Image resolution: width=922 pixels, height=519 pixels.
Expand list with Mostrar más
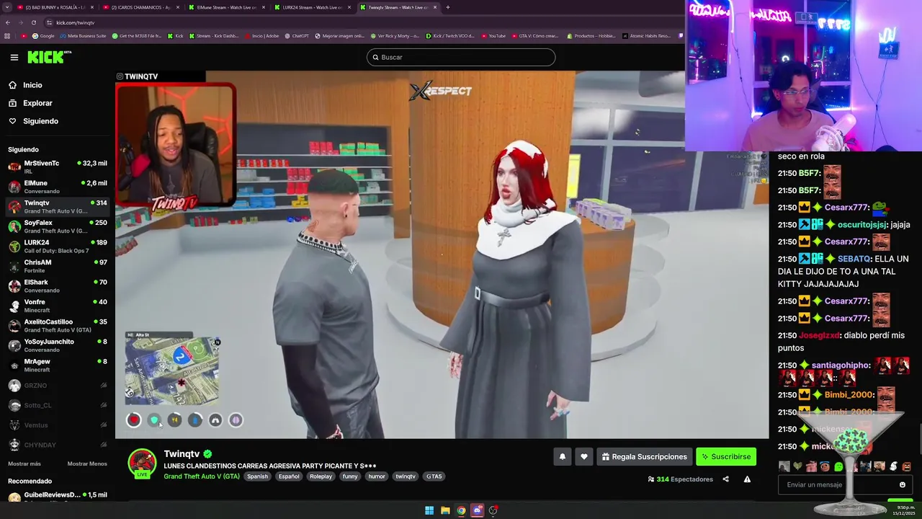[24, 463]
